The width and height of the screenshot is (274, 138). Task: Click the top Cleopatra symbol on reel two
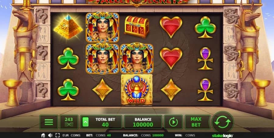pyautogui.click(x=102, y=27)
